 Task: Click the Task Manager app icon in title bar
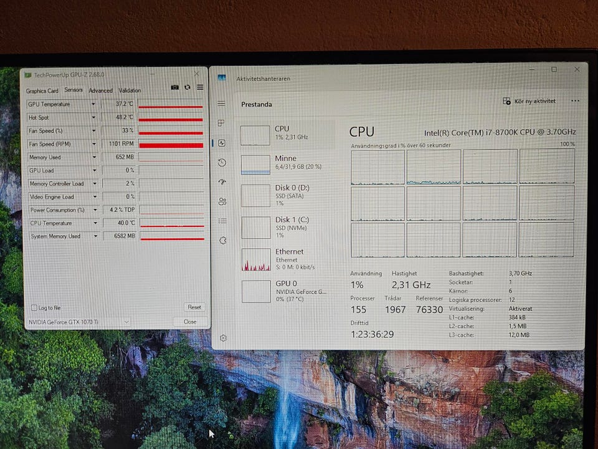[222, 78]
